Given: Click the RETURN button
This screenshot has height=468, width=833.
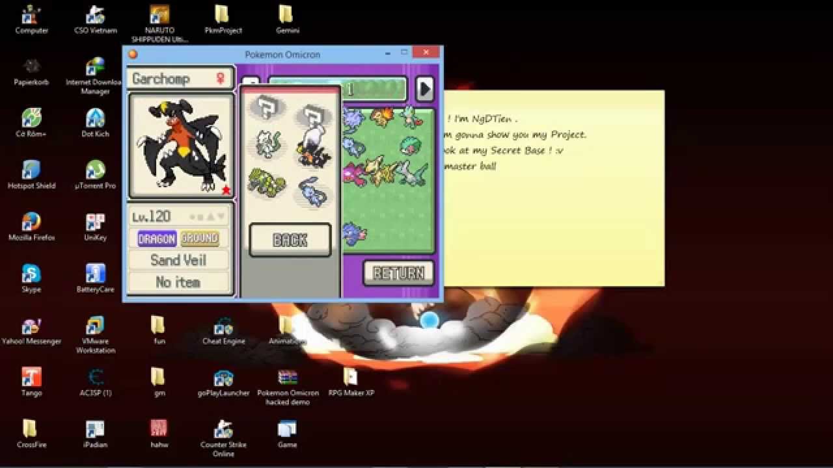Looking at the screenshot, I should click(x=398, y=273).
